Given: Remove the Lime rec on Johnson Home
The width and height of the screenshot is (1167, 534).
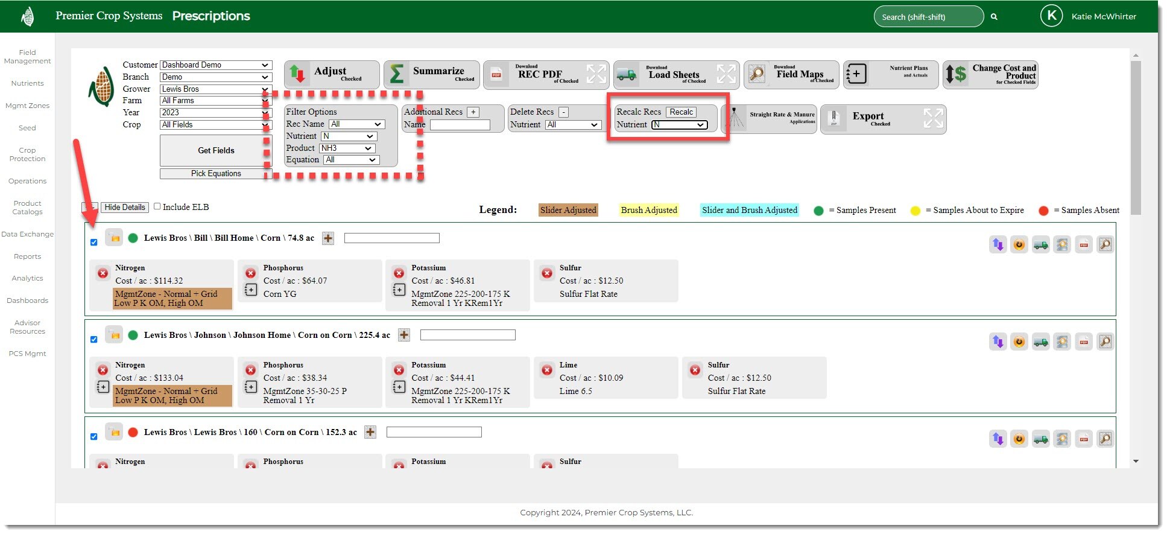Looking at the screenshot, I should point(547,370).
